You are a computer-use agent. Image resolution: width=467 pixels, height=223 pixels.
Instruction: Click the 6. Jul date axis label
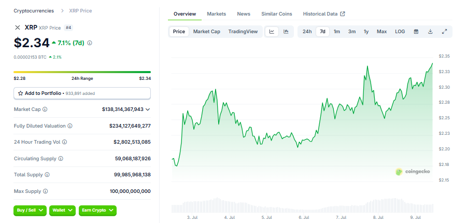[304, 218]
